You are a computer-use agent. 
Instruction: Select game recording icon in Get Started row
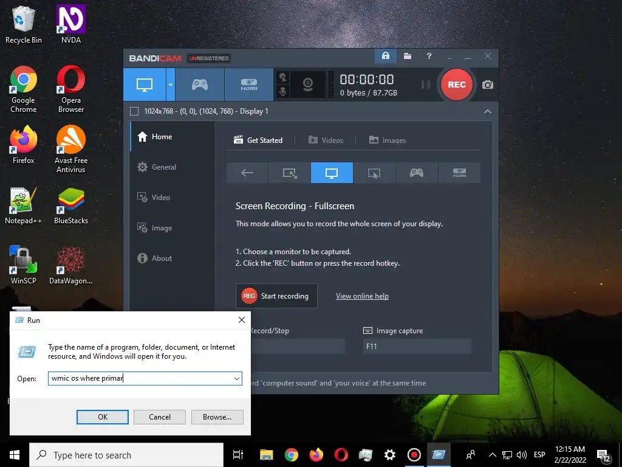point(417,173)
